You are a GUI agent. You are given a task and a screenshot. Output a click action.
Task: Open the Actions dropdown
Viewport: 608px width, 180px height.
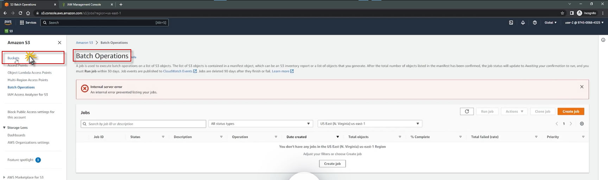[x=514, y=111]
